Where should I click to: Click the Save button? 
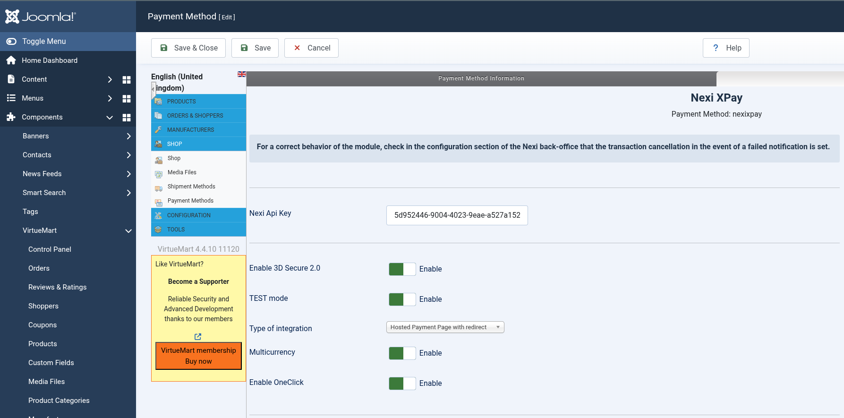pyautogui.click(x=255, y=48)
